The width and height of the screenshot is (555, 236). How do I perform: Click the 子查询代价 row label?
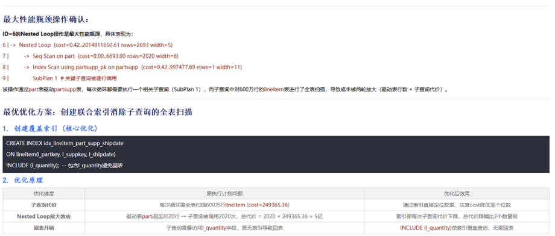[x=43, y=205]
